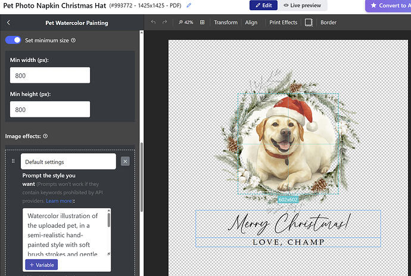The width and height of the screenshot is (411, 276).
Task: Turn off the Set minimum size toggle
Action: [x=13, y=40]
